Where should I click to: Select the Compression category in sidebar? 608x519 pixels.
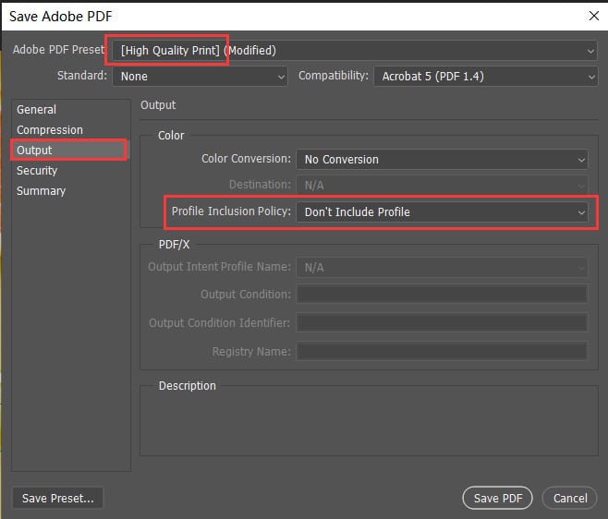pyautogui.click(x=70, y=130)
